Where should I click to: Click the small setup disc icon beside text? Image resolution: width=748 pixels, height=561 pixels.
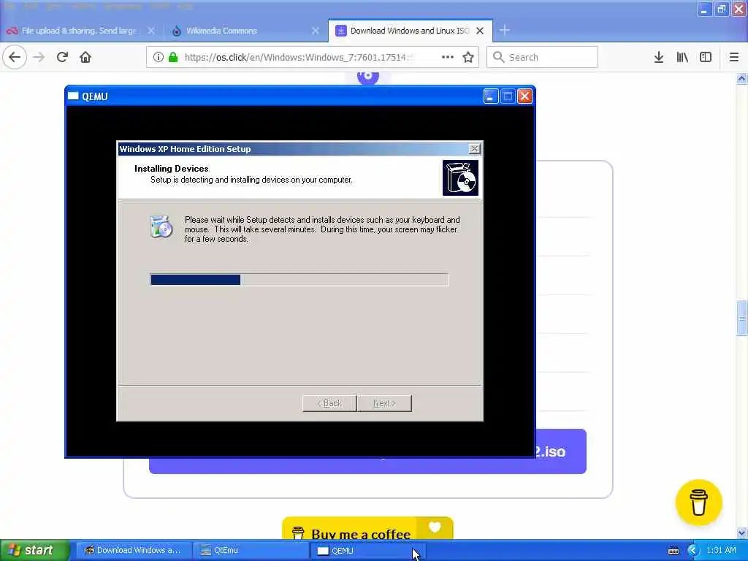tap(161, 226)
